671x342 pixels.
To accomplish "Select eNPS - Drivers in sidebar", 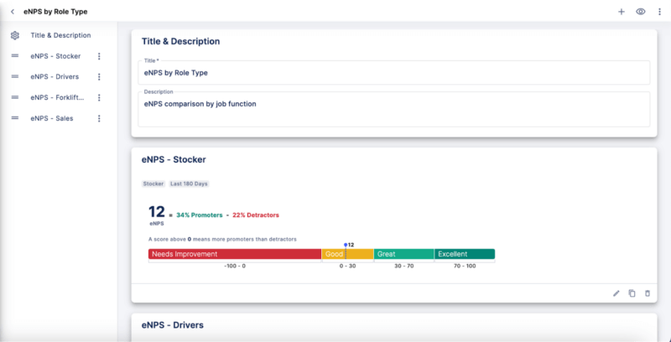I will (x=55, y=76).
